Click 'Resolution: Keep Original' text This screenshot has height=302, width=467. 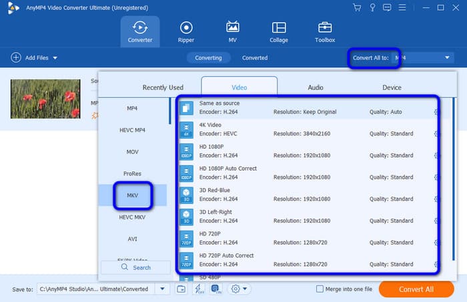point(305,112)
